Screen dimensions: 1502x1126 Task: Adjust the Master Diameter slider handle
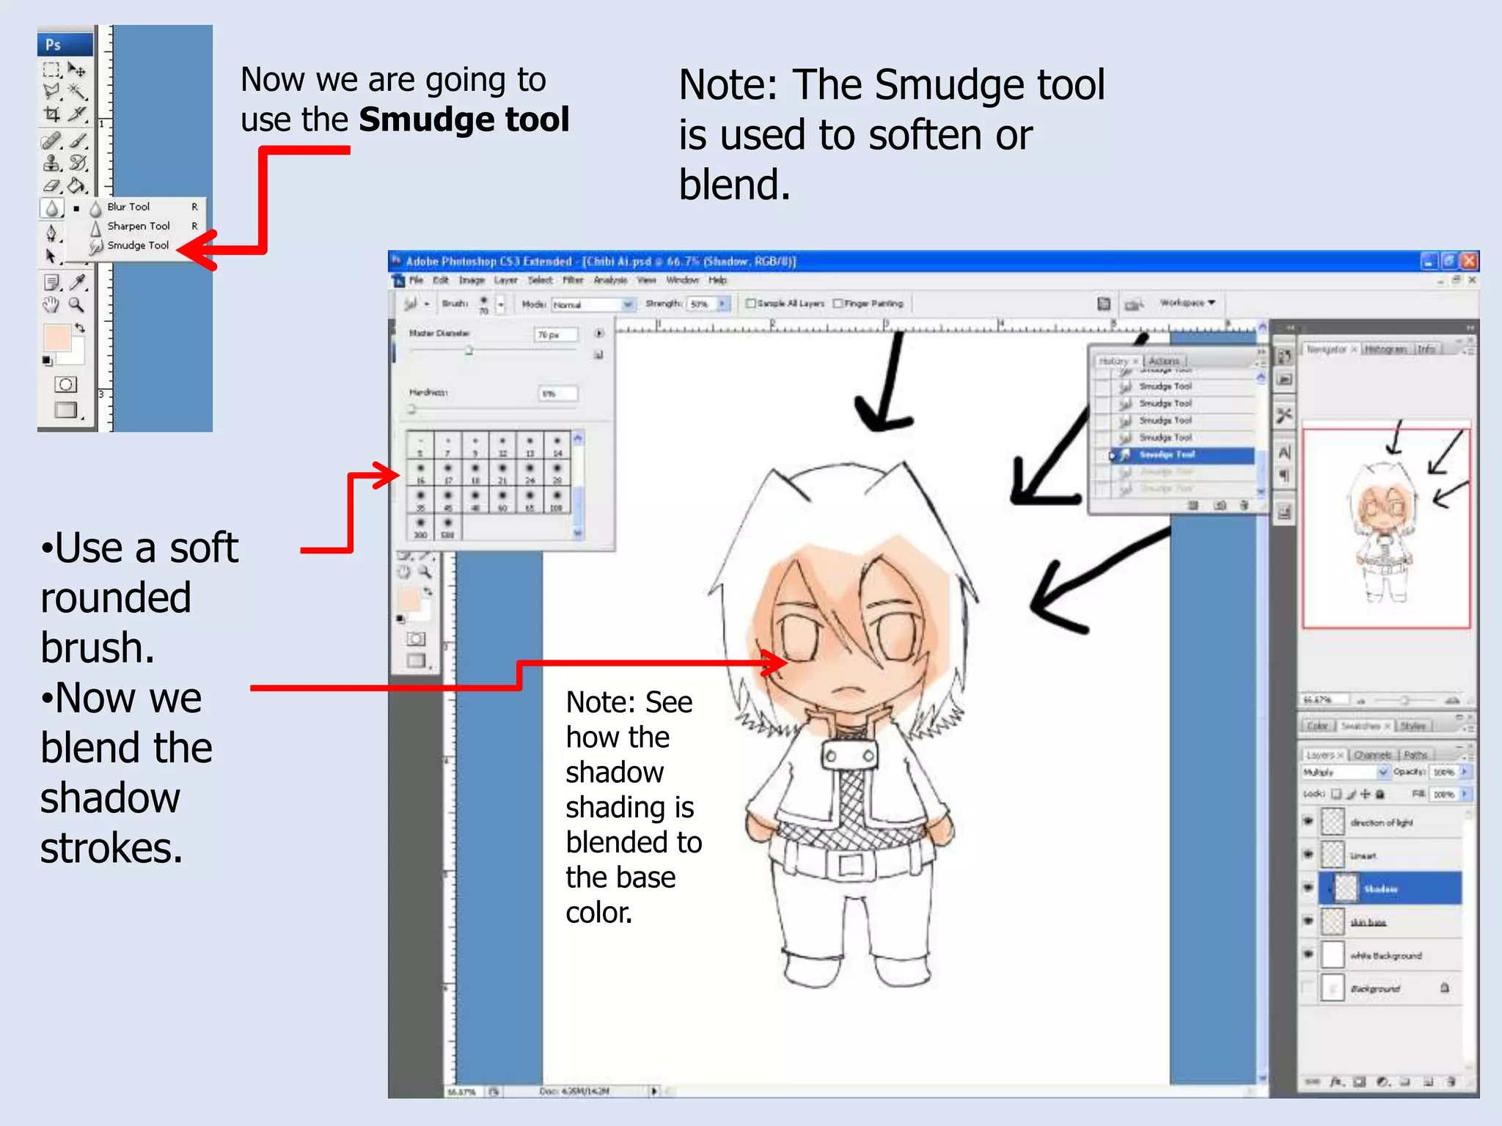click(469, 351)
